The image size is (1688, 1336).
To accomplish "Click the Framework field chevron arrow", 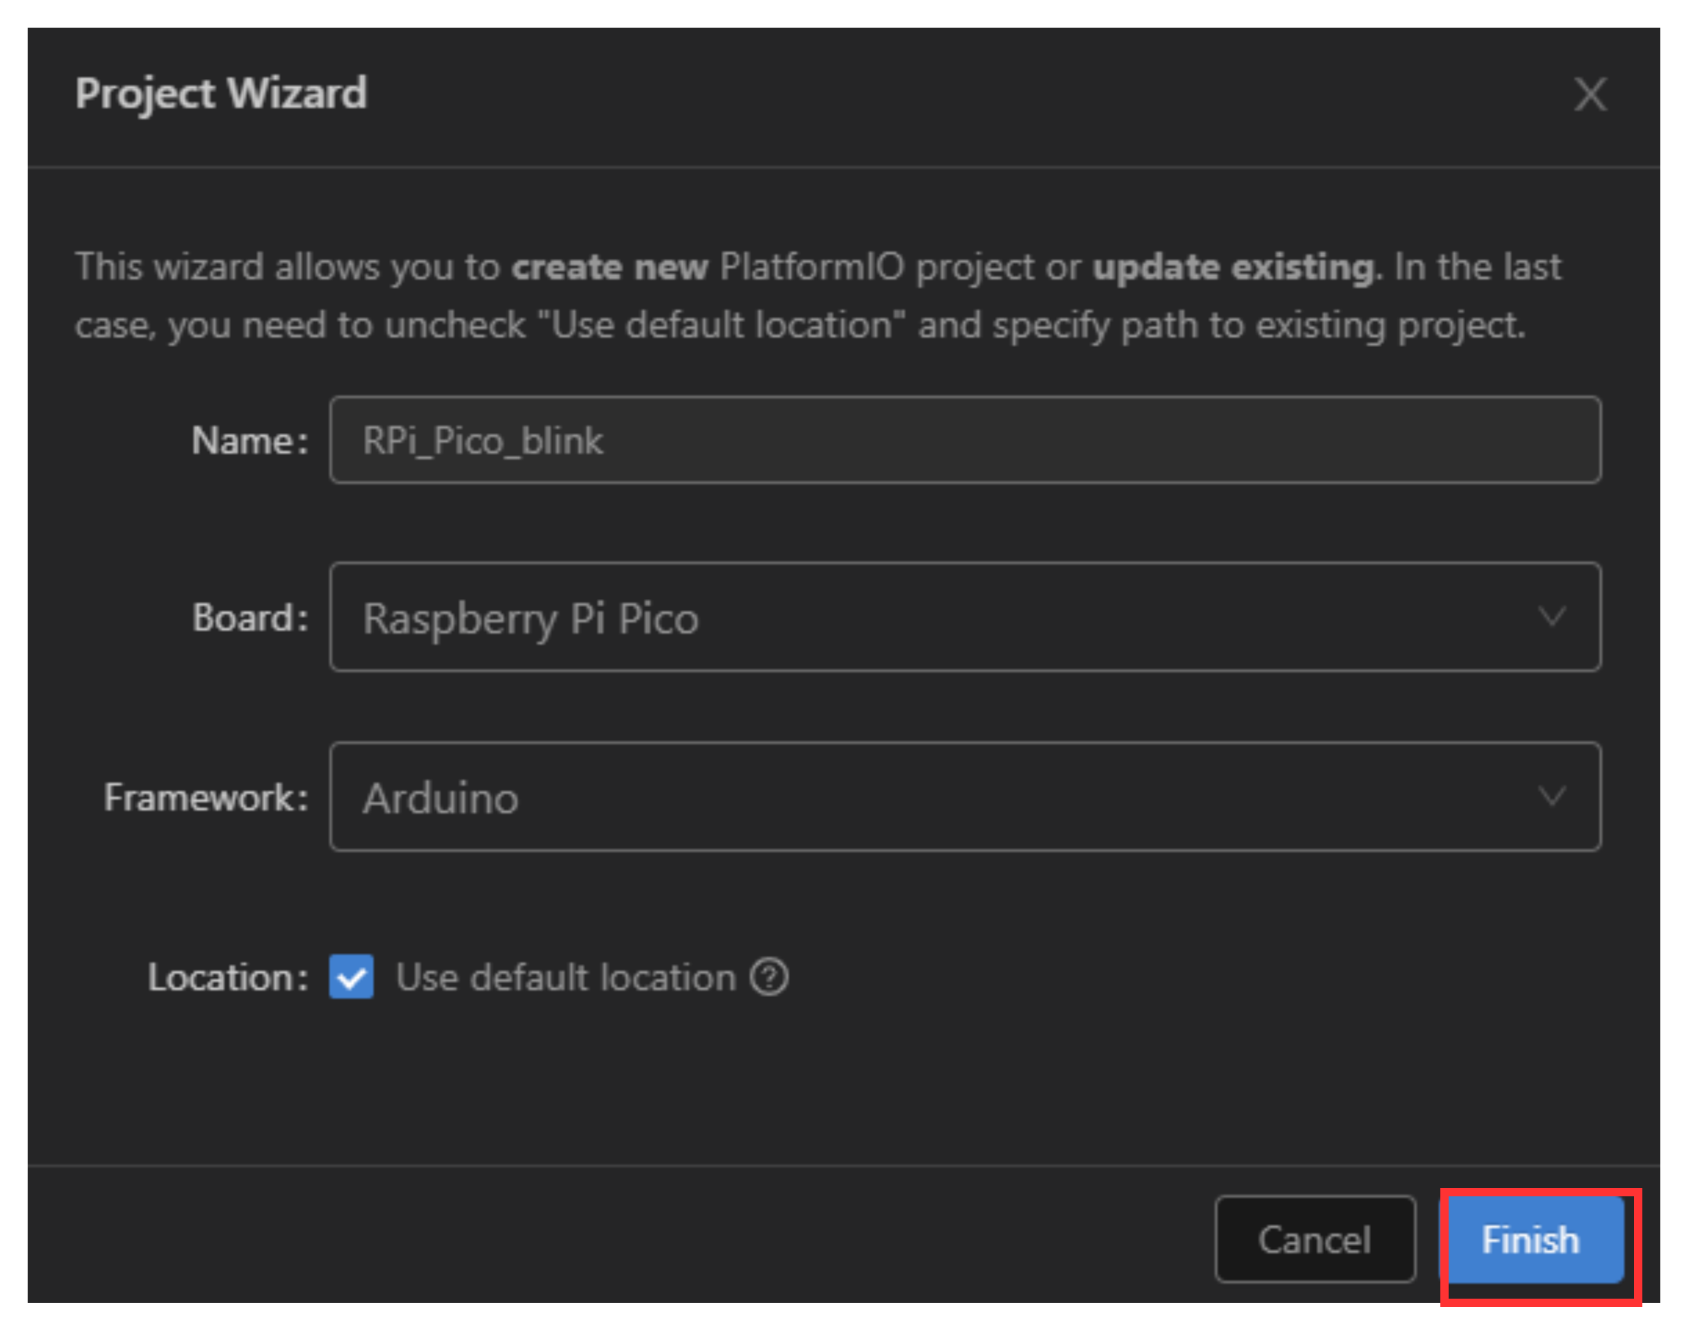I will pos(1551,797).
